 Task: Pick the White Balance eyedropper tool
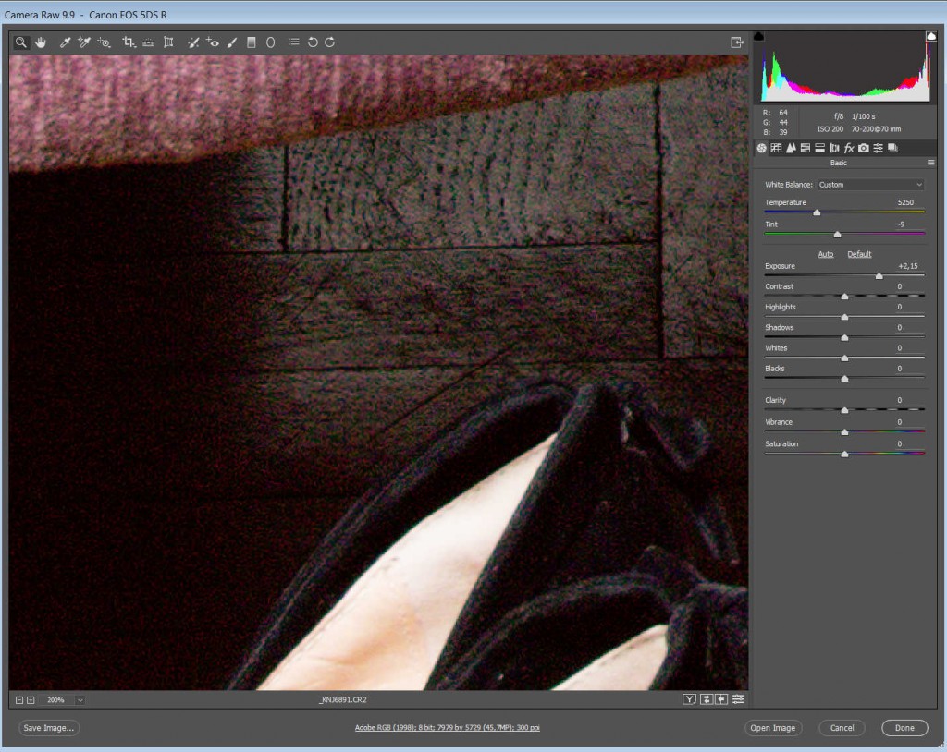click(66, 42)
